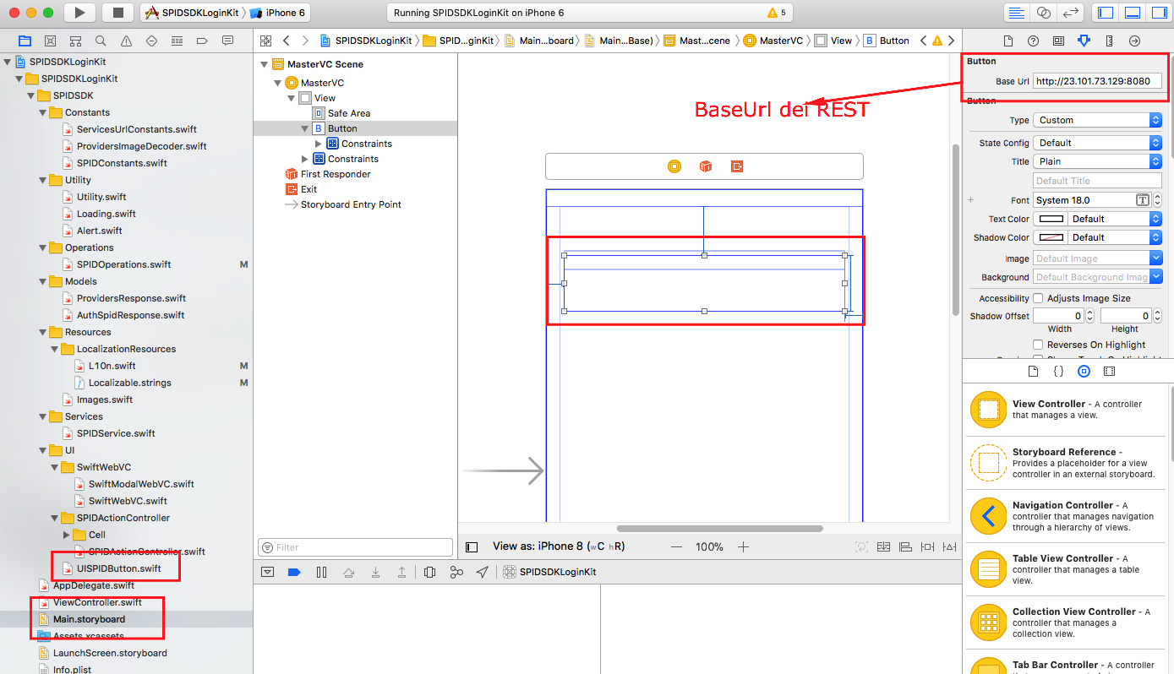Screen dimensions: 1174x674
Task: Open the Type dropdown set to Custom
Action: (1097, 120)
